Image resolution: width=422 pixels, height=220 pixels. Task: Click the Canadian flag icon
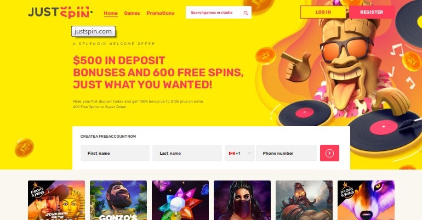point(232,153)
